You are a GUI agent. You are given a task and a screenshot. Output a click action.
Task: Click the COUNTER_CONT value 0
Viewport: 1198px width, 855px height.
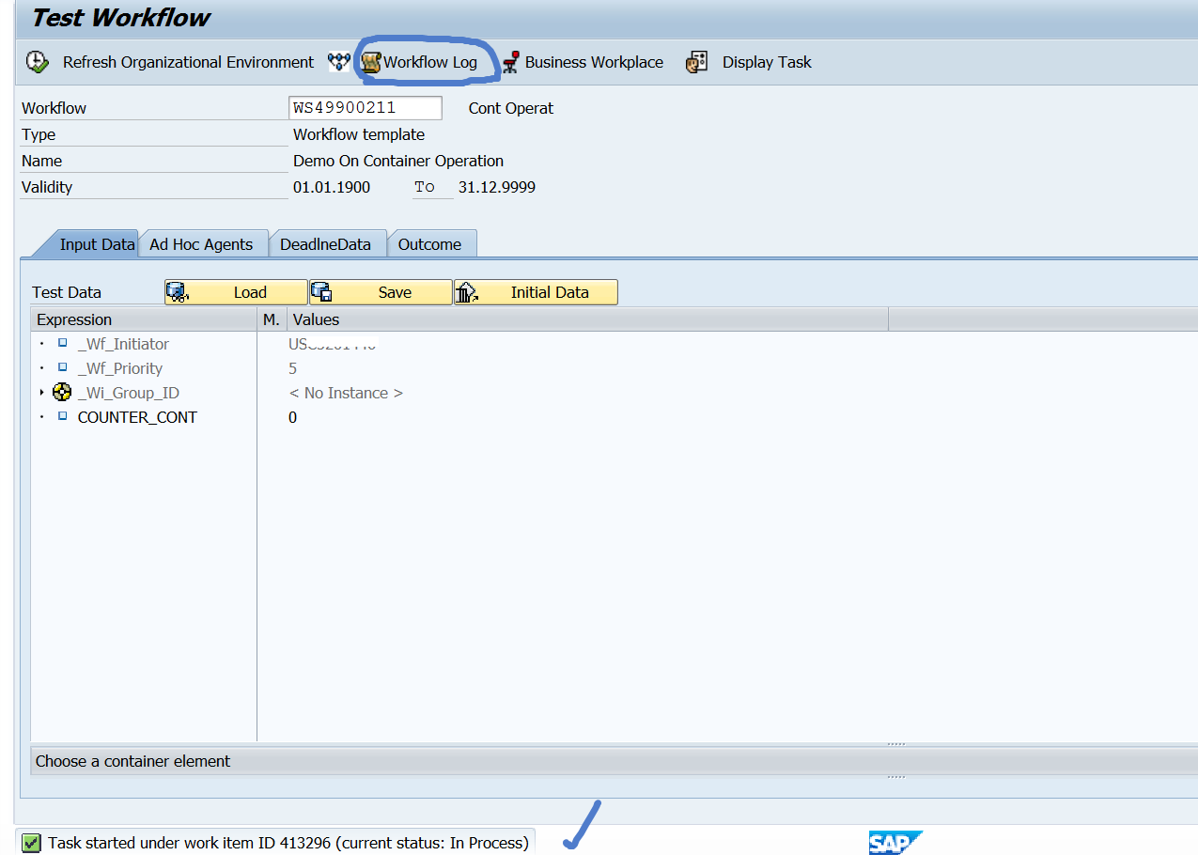pyautogui.click(x=292, y=417)
